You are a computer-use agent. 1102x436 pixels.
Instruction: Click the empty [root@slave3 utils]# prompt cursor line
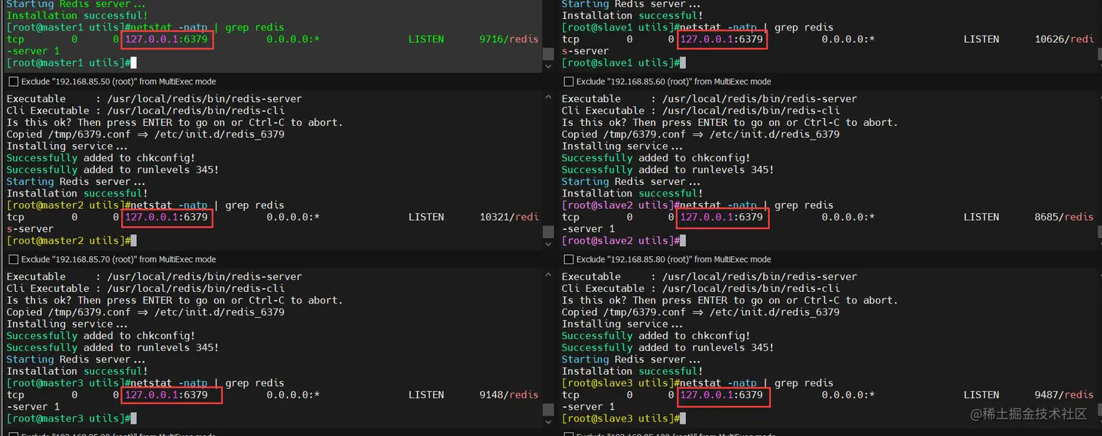point(624,419)
